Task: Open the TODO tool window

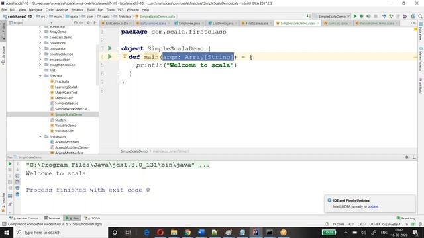Action: coord(93,218)
